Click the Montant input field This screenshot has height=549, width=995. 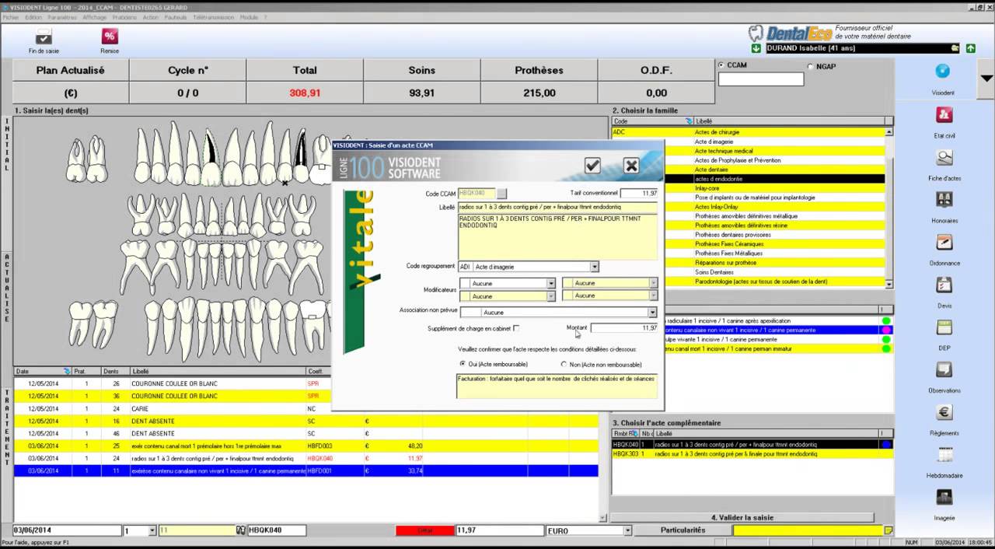point(624,328)
